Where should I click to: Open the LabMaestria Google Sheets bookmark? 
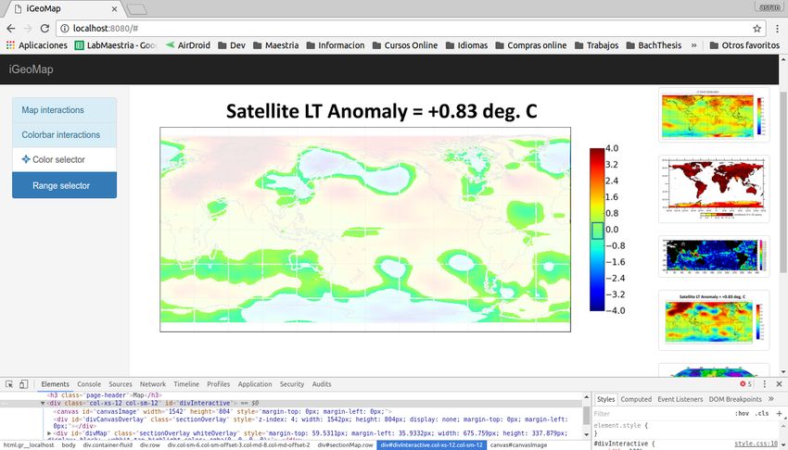pyautogui.click(x=115, y=45)
